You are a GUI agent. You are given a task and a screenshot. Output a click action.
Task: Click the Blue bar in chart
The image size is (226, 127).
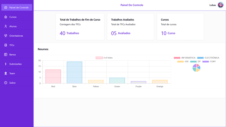coord(75,73)
